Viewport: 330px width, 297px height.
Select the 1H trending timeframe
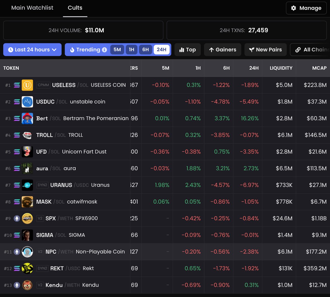[x=132, y=50]
